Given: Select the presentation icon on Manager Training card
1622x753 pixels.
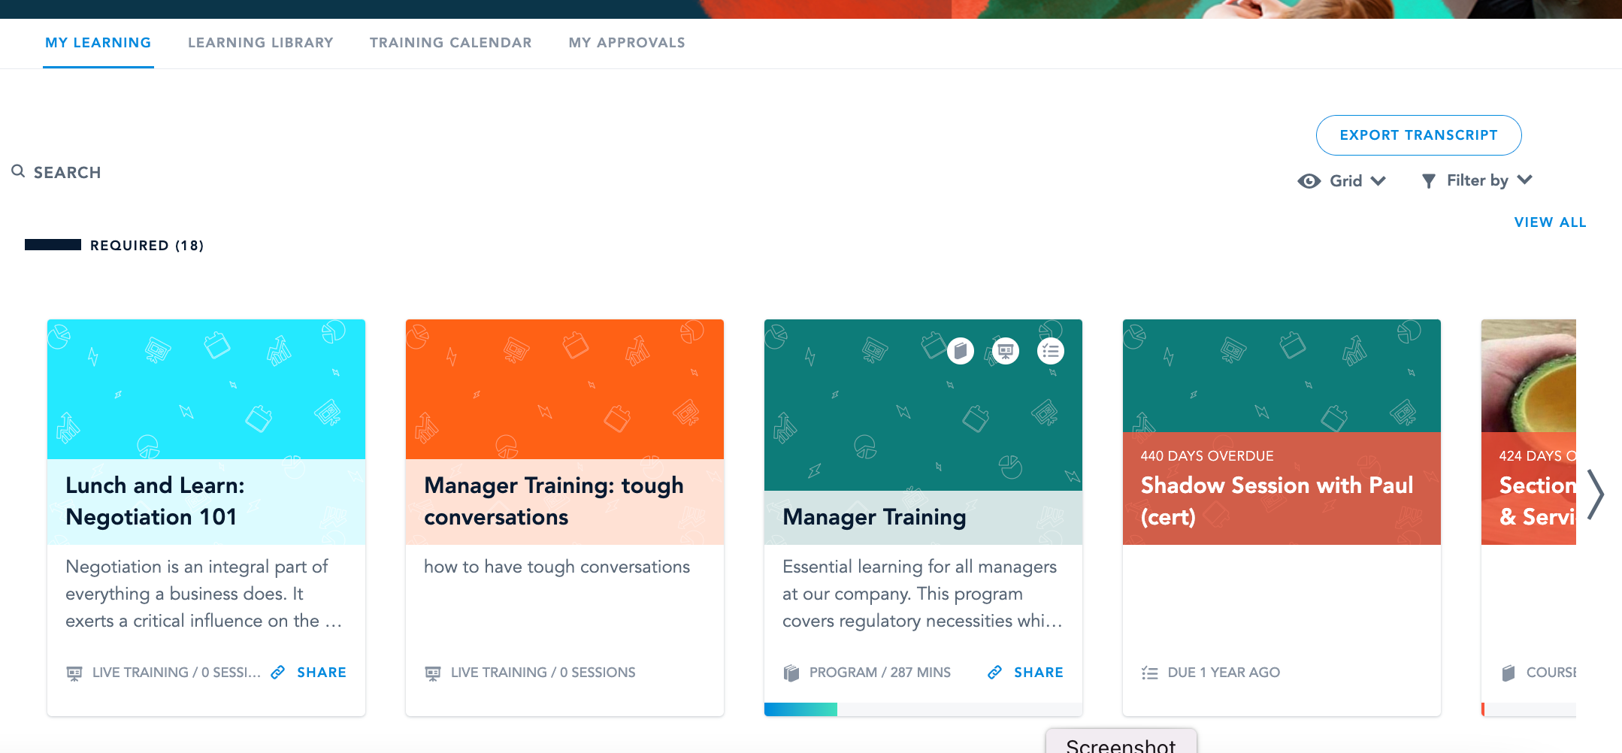Looking at the screenshot, I should point(1006,350).
